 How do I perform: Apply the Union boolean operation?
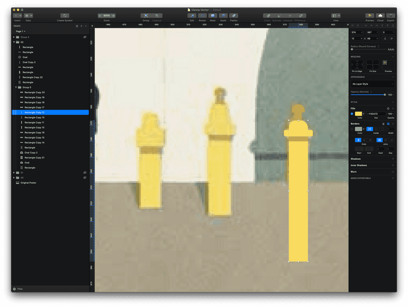(268, 16)
